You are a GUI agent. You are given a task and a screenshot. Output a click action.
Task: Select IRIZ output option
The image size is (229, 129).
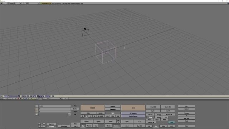171,126
